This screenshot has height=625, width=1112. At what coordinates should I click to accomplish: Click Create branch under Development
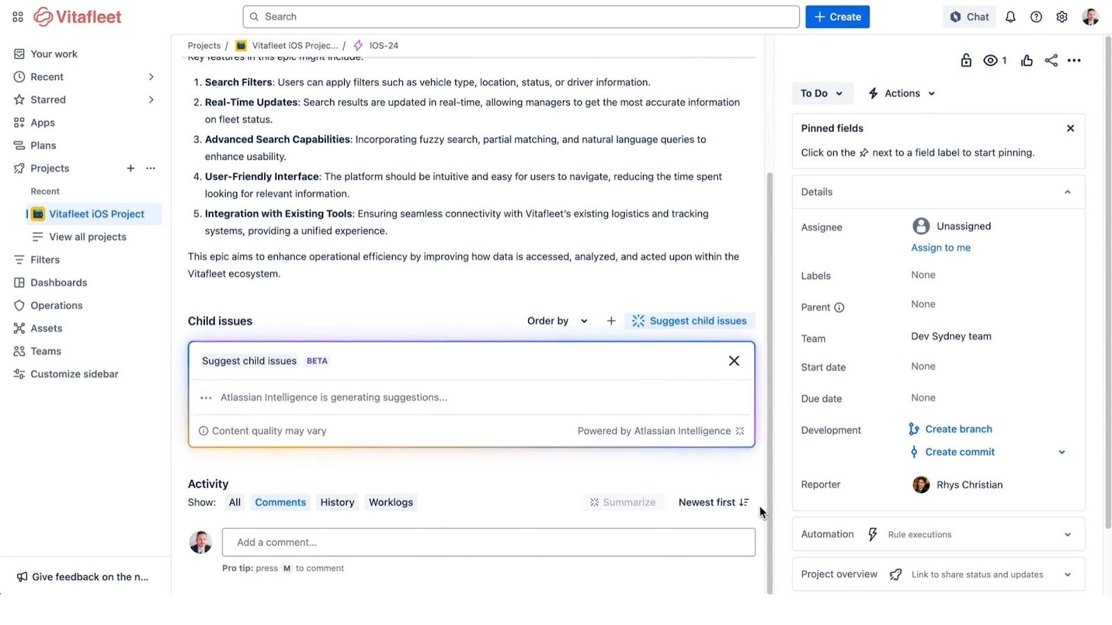click(x=958, y=428)
